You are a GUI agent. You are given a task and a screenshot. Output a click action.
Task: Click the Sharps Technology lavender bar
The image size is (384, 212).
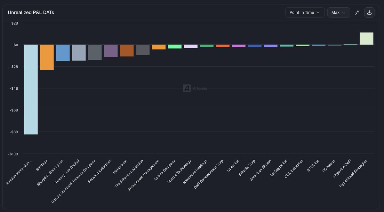[x=191, y=47]
